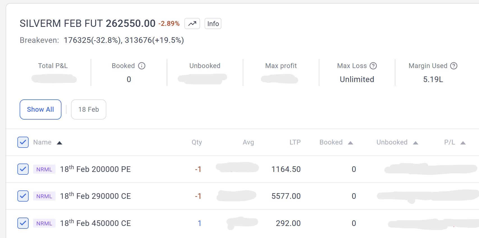This screenshot has height=238, width=479.
Task: Uncheck the 18th Feb 450000 CE position
Action: 23,223
